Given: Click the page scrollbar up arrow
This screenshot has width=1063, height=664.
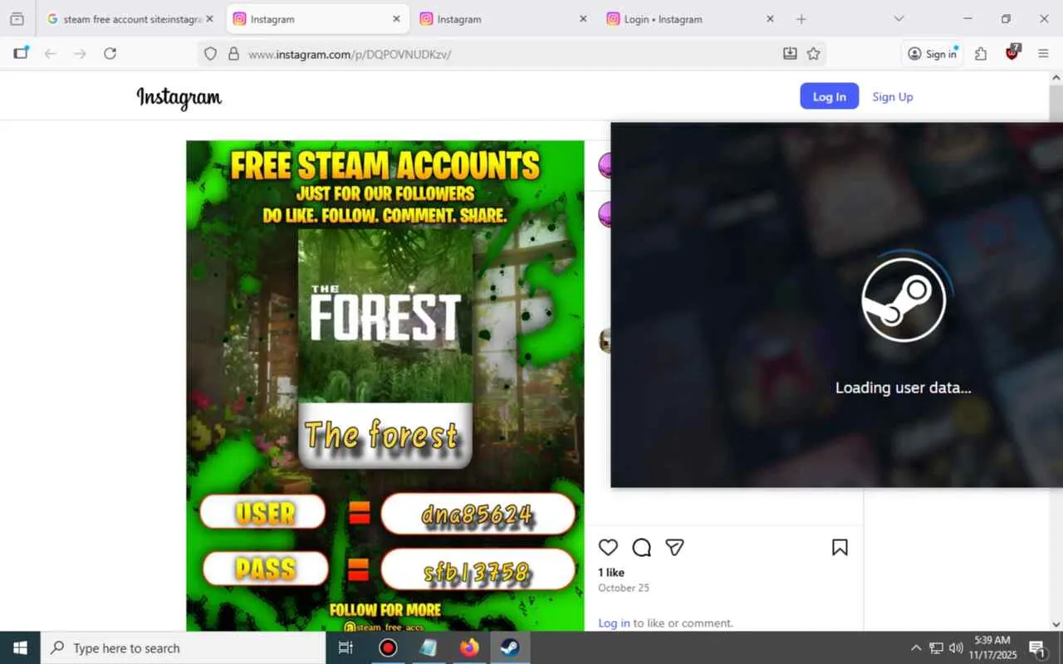Looking at the screenshot, I should tap(1056, 78).
